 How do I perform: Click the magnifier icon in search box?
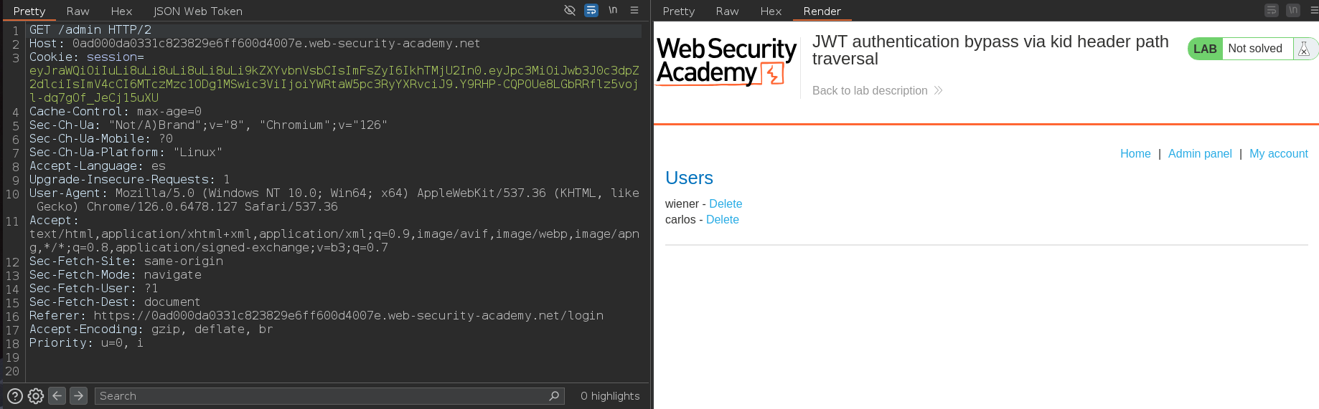click(554, 395)
